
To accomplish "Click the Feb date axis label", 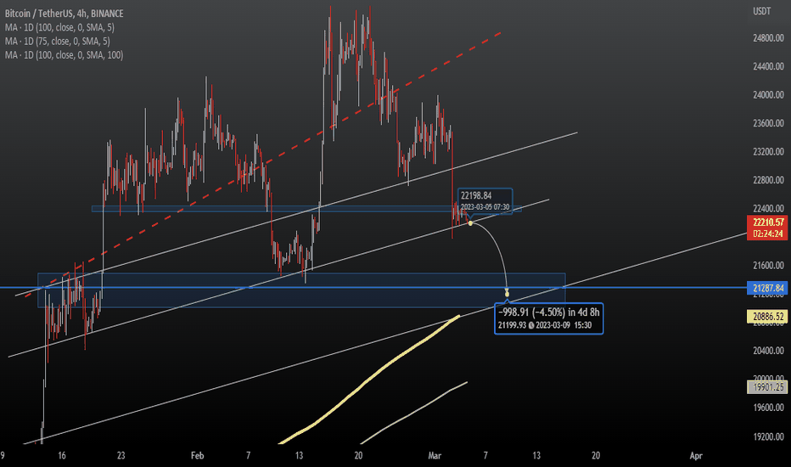I will click(x=197, y=455).
